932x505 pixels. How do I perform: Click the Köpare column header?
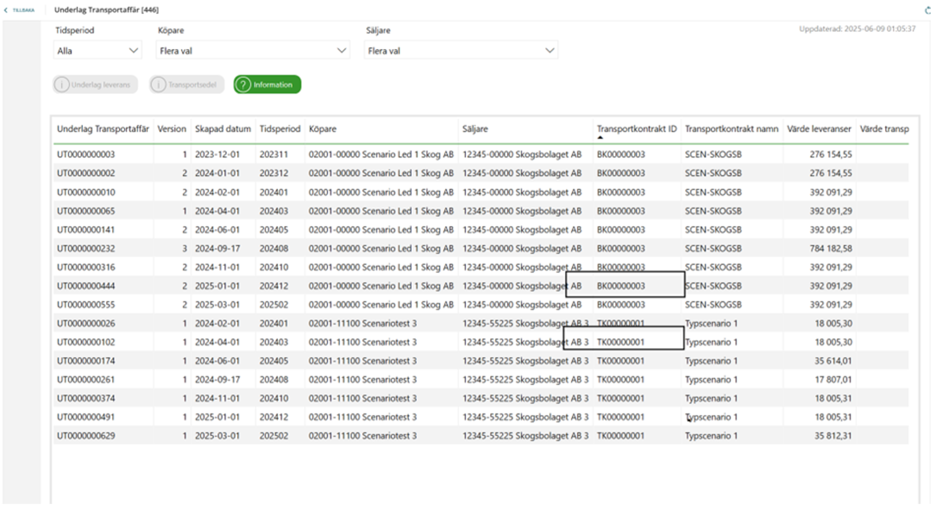pos(323,129)
